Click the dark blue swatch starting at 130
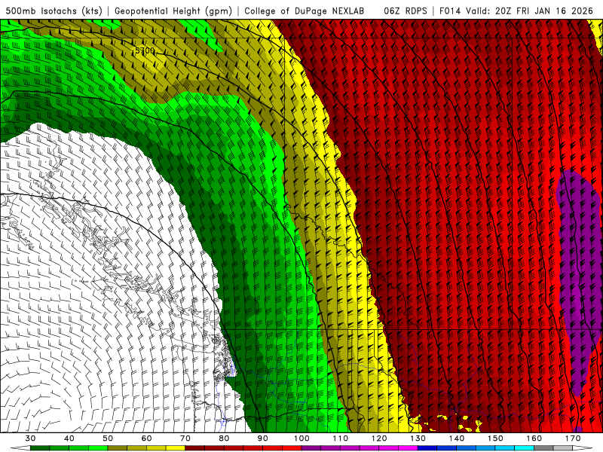 pyautogui.click(x=427, y=448)
